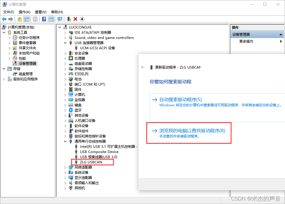Select USB 根集线器(USB 3.0) entry
Screen dimensions: 285x204
pyautogui.click(x=99, y=157)
